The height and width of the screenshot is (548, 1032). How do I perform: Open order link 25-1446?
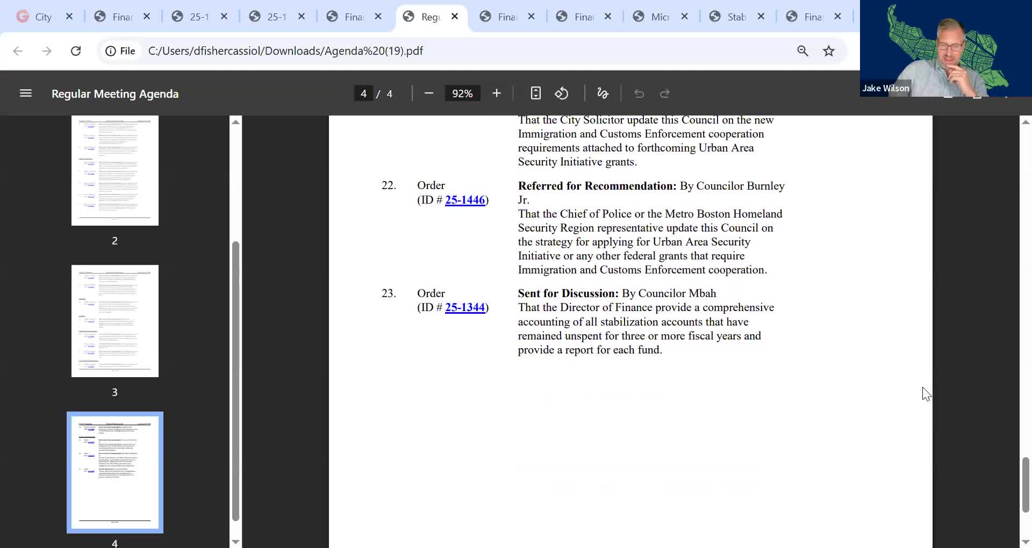pyautogui.click(x=465, y=200)
